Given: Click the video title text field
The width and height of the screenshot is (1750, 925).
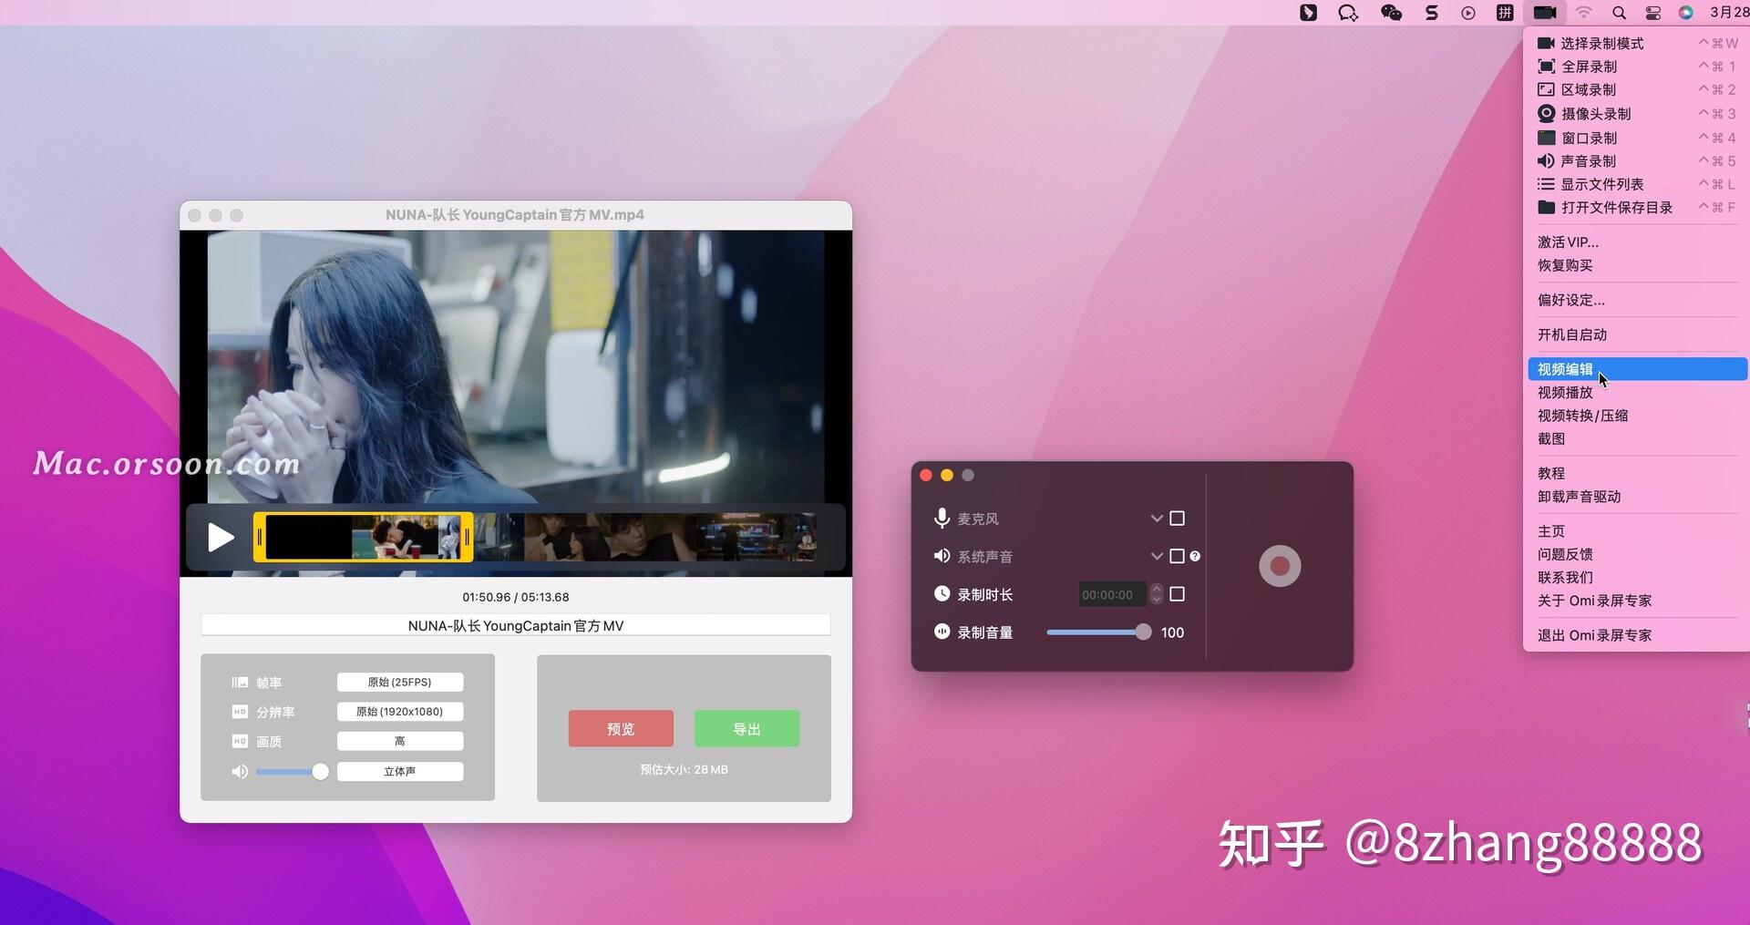Looking at the screenshot, I should [516, 625].
